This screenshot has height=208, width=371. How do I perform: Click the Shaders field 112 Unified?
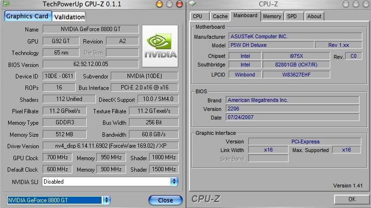pos(69,99)
